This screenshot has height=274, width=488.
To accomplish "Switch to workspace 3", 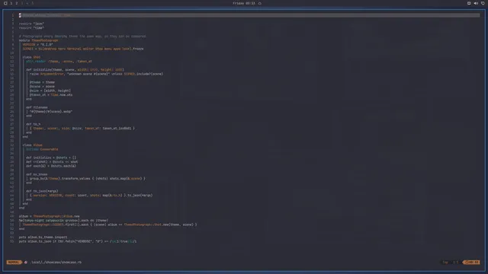I will coord(22,3).
